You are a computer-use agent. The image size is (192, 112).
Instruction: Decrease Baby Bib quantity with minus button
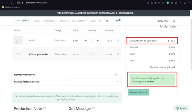coord(86,40)
